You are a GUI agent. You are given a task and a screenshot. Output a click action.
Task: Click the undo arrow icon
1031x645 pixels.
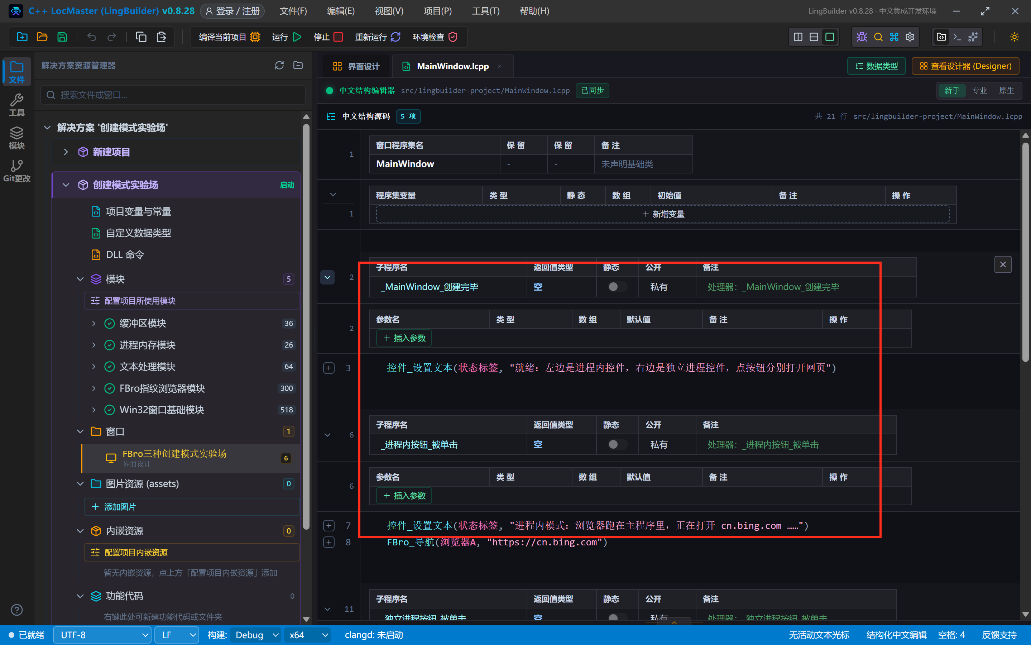point(91,37)
